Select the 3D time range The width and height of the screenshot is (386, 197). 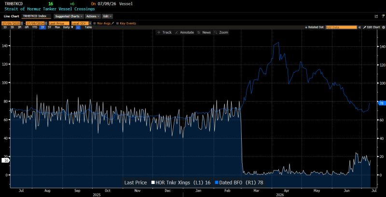pos(12,27)
